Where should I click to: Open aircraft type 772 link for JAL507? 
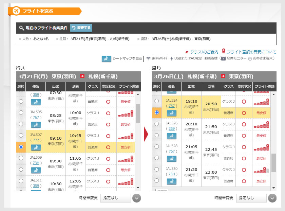(x=36, y=140)
